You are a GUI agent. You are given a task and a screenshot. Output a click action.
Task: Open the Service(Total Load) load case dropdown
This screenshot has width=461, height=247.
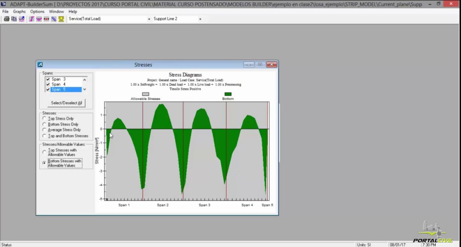point(149,19)
